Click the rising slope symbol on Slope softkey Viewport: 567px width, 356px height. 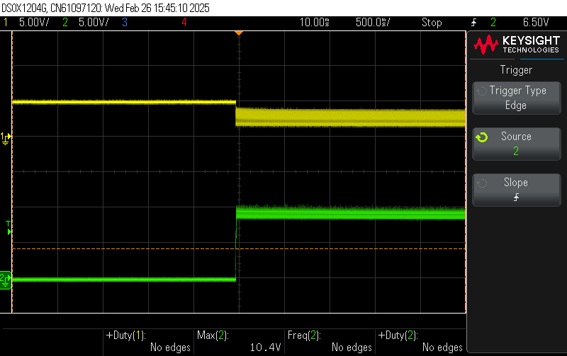pyautogui.click(x=517, y=197)
